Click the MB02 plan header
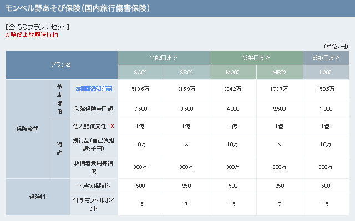The height and width of the screenshot is (221, 355). point(280,73)
